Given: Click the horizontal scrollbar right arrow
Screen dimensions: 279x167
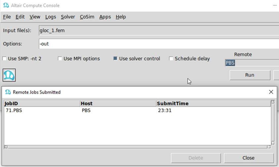Looking at the screenshot, I should pyautogui.click(x=269, y=147).
